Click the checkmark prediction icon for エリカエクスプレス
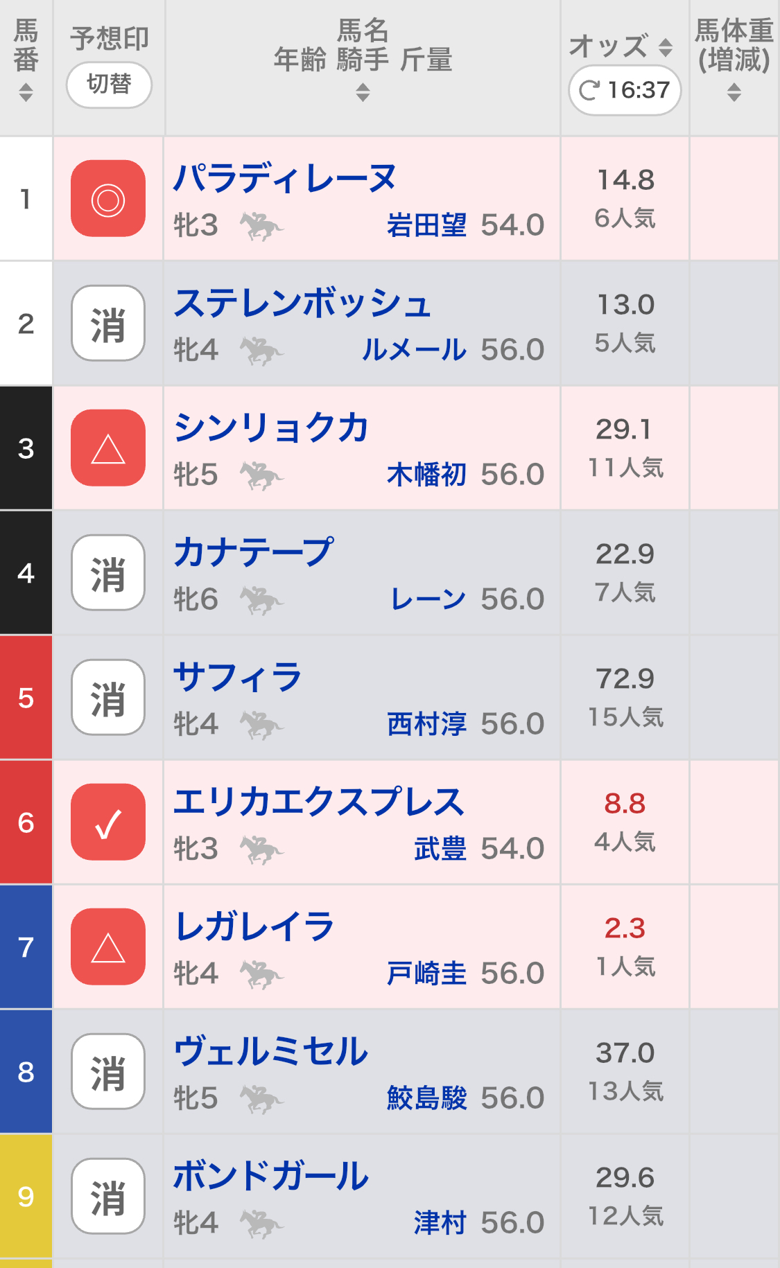Screen dimensions: 780x1268 tap(108, 822)
